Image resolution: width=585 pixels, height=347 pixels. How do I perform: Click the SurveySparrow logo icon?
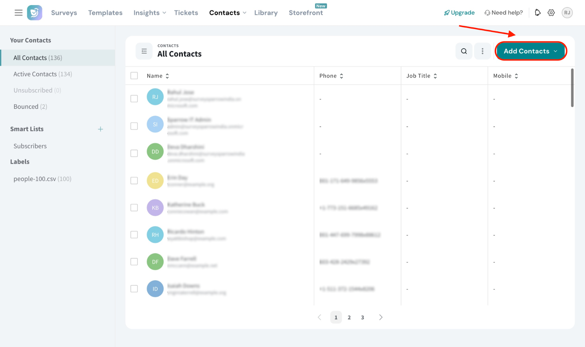click(35, 13)
